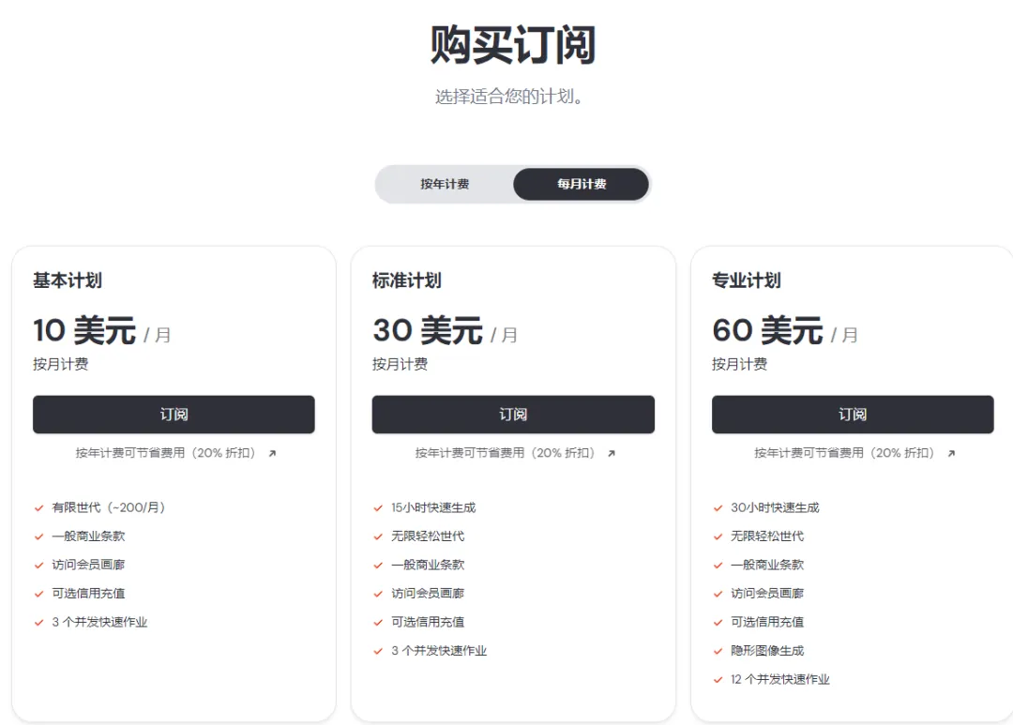
Task: Click the checkmark beside 无限轻松世代 in 标准计划
Action: (379, 536)
